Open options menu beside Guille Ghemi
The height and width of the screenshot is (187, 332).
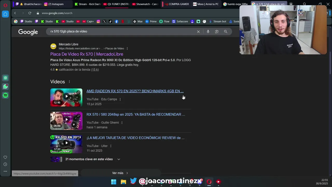(x=122, y=123)
